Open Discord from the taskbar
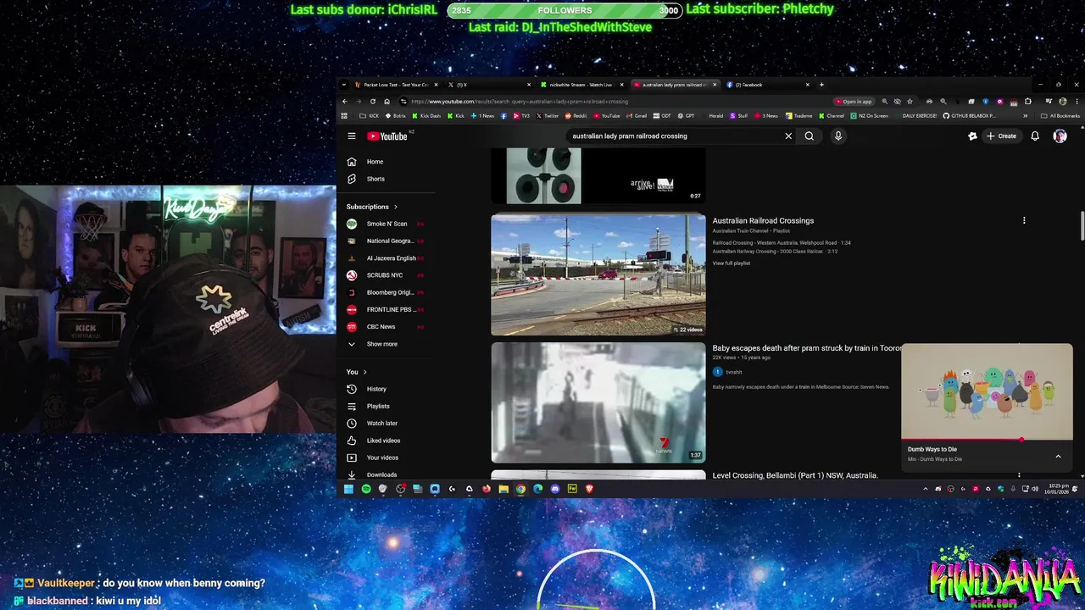Viewport: 1085px width, 610px height. click(x=555, y=489)
